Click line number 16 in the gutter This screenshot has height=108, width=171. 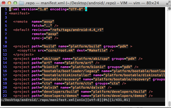5,71
